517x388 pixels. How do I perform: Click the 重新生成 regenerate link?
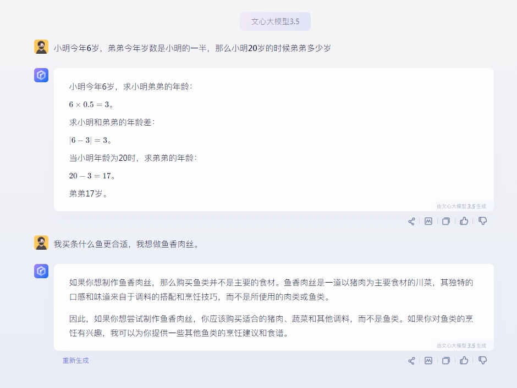75,361
